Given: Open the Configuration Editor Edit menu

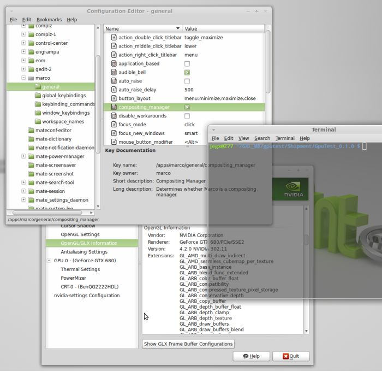Looking at the screenshot, I should coord(27,20).
